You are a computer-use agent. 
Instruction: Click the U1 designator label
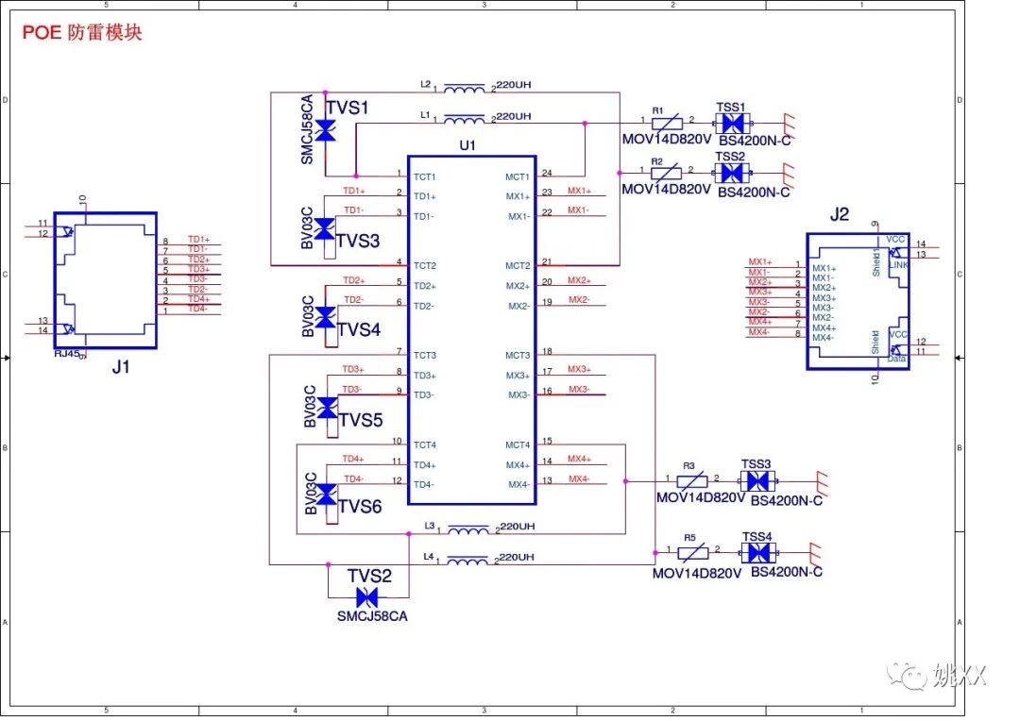pos(467,145)
